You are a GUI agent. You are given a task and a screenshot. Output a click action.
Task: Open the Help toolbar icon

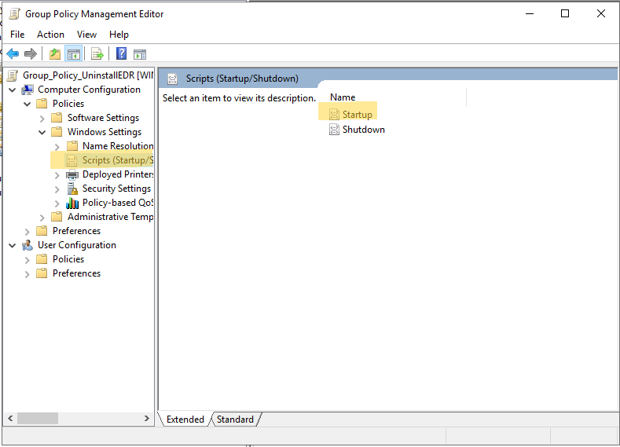coord(121,53)
